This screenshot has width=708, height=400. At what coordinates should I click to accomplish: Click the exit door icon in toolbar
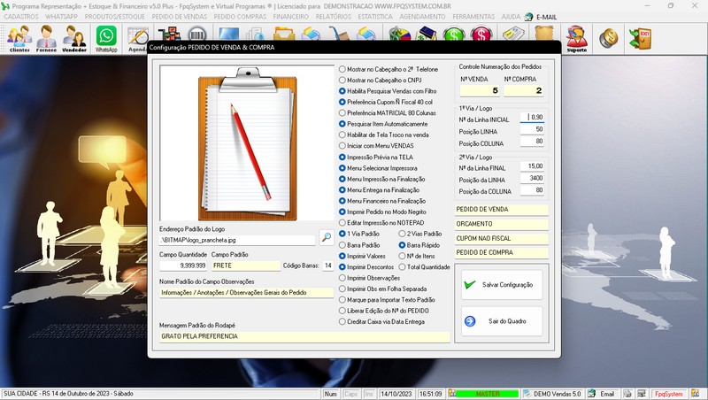(x=638, y=37)
